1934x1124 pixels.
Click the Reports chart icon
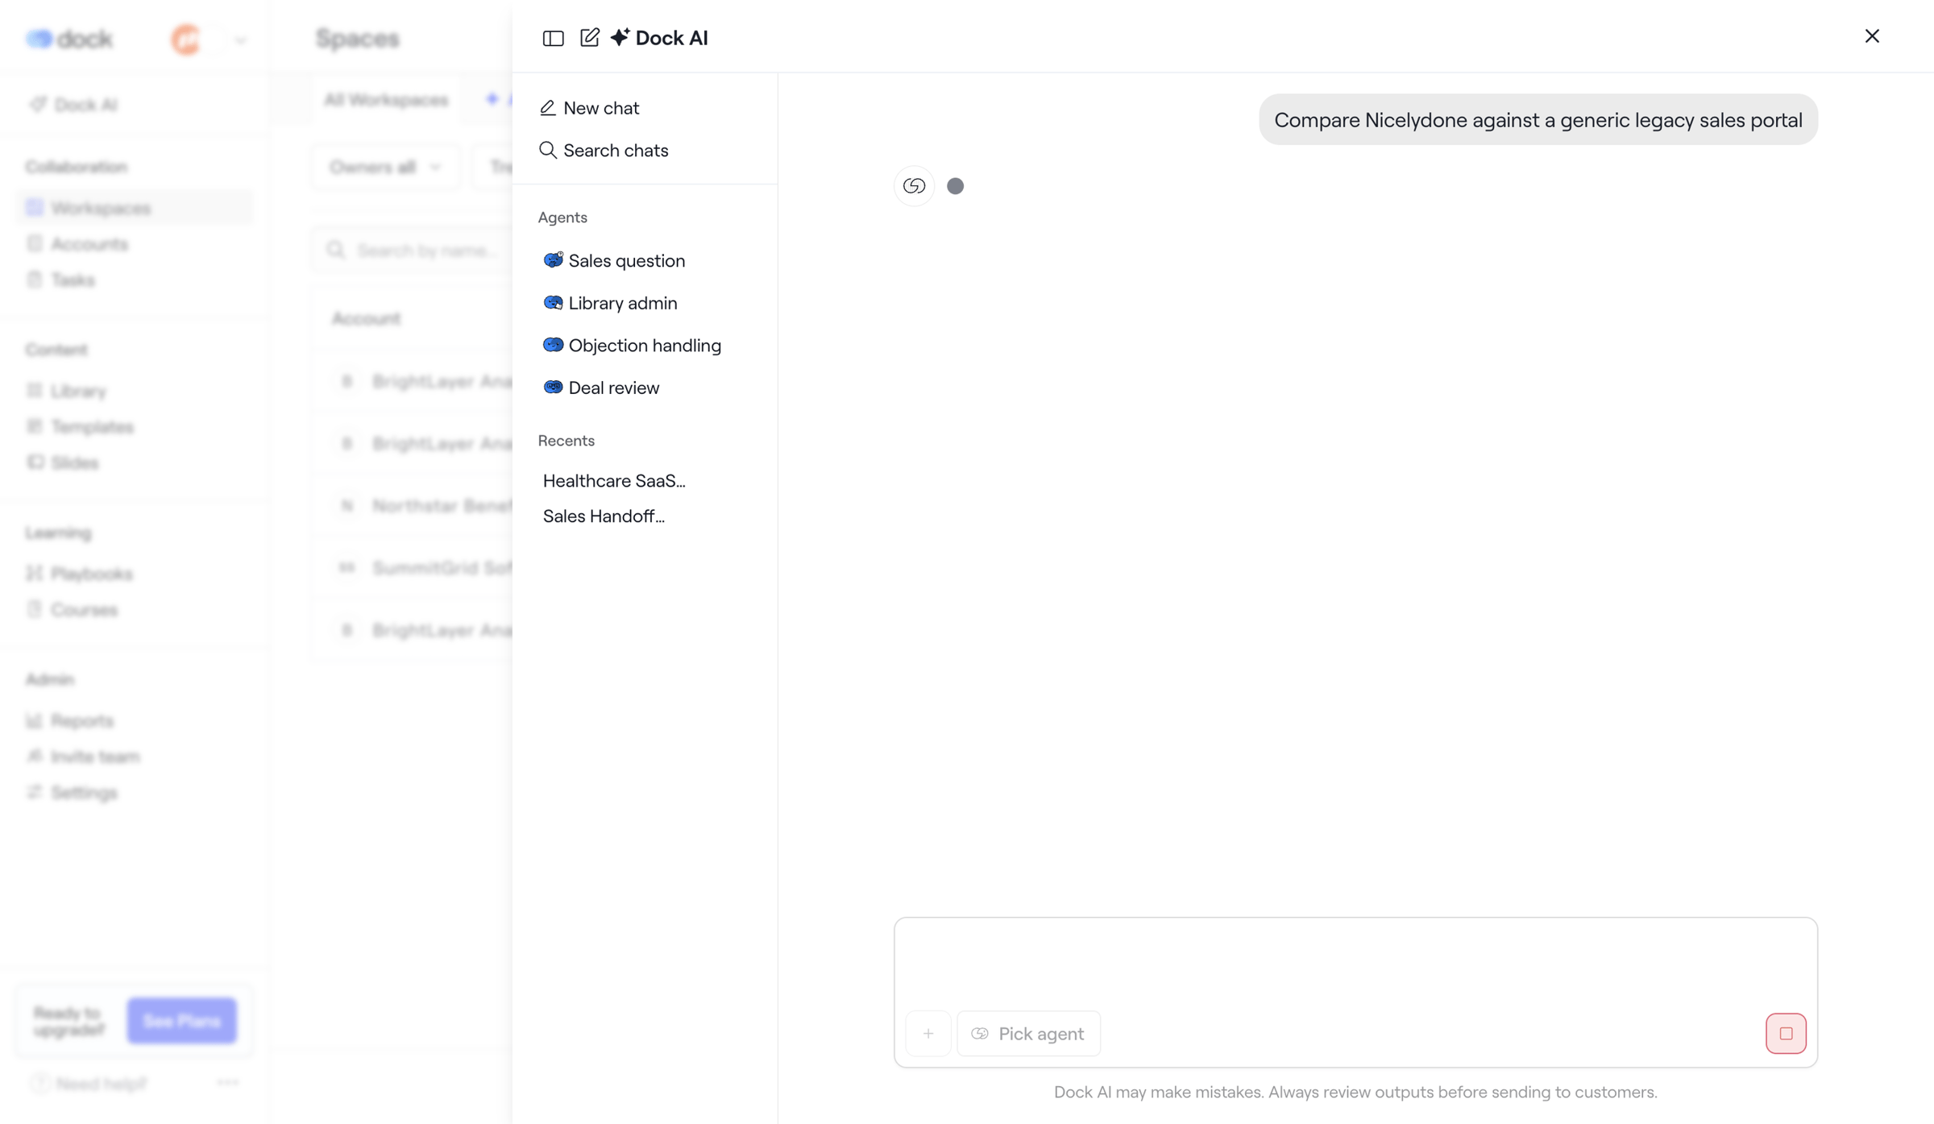coord(35,720)
